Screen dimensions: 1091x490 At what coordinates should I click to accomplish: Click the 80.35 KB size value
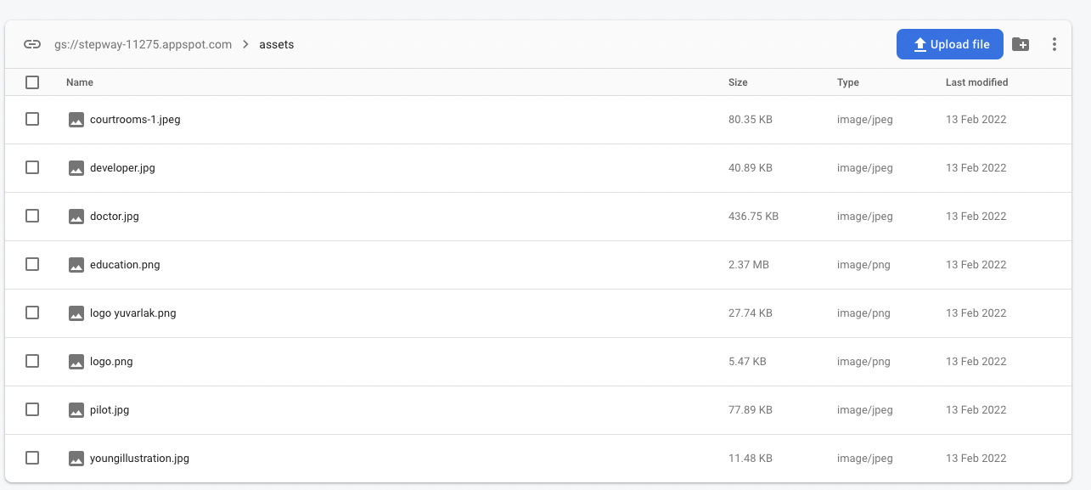pyautogui.click(x=751, y=120)
